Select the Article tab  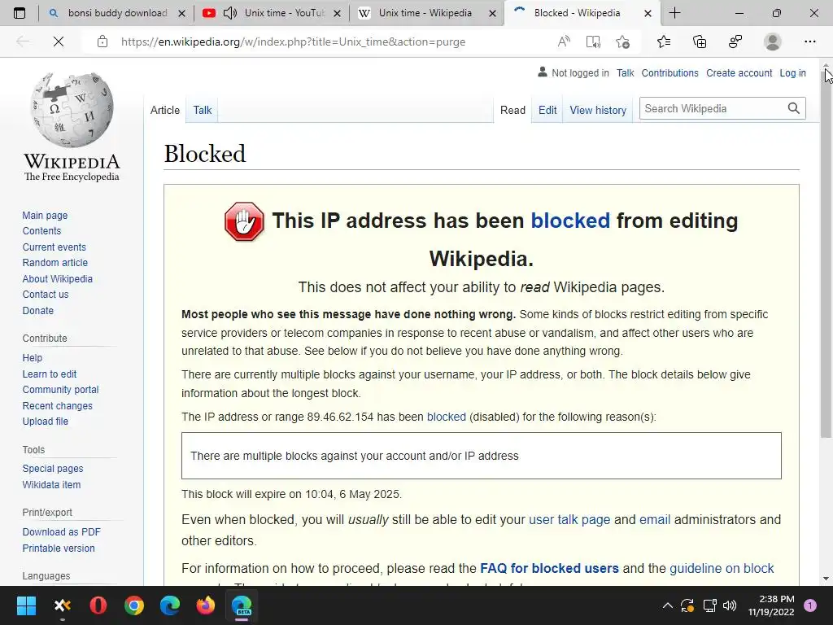[164, 110]
